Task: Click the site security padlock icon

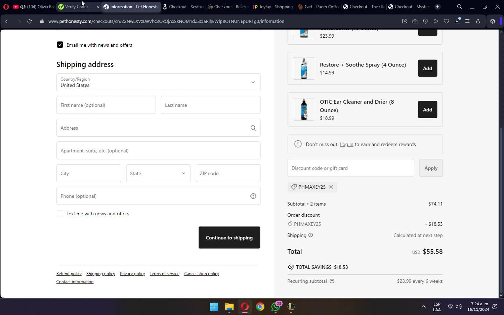Action: (x=42, y=21)
